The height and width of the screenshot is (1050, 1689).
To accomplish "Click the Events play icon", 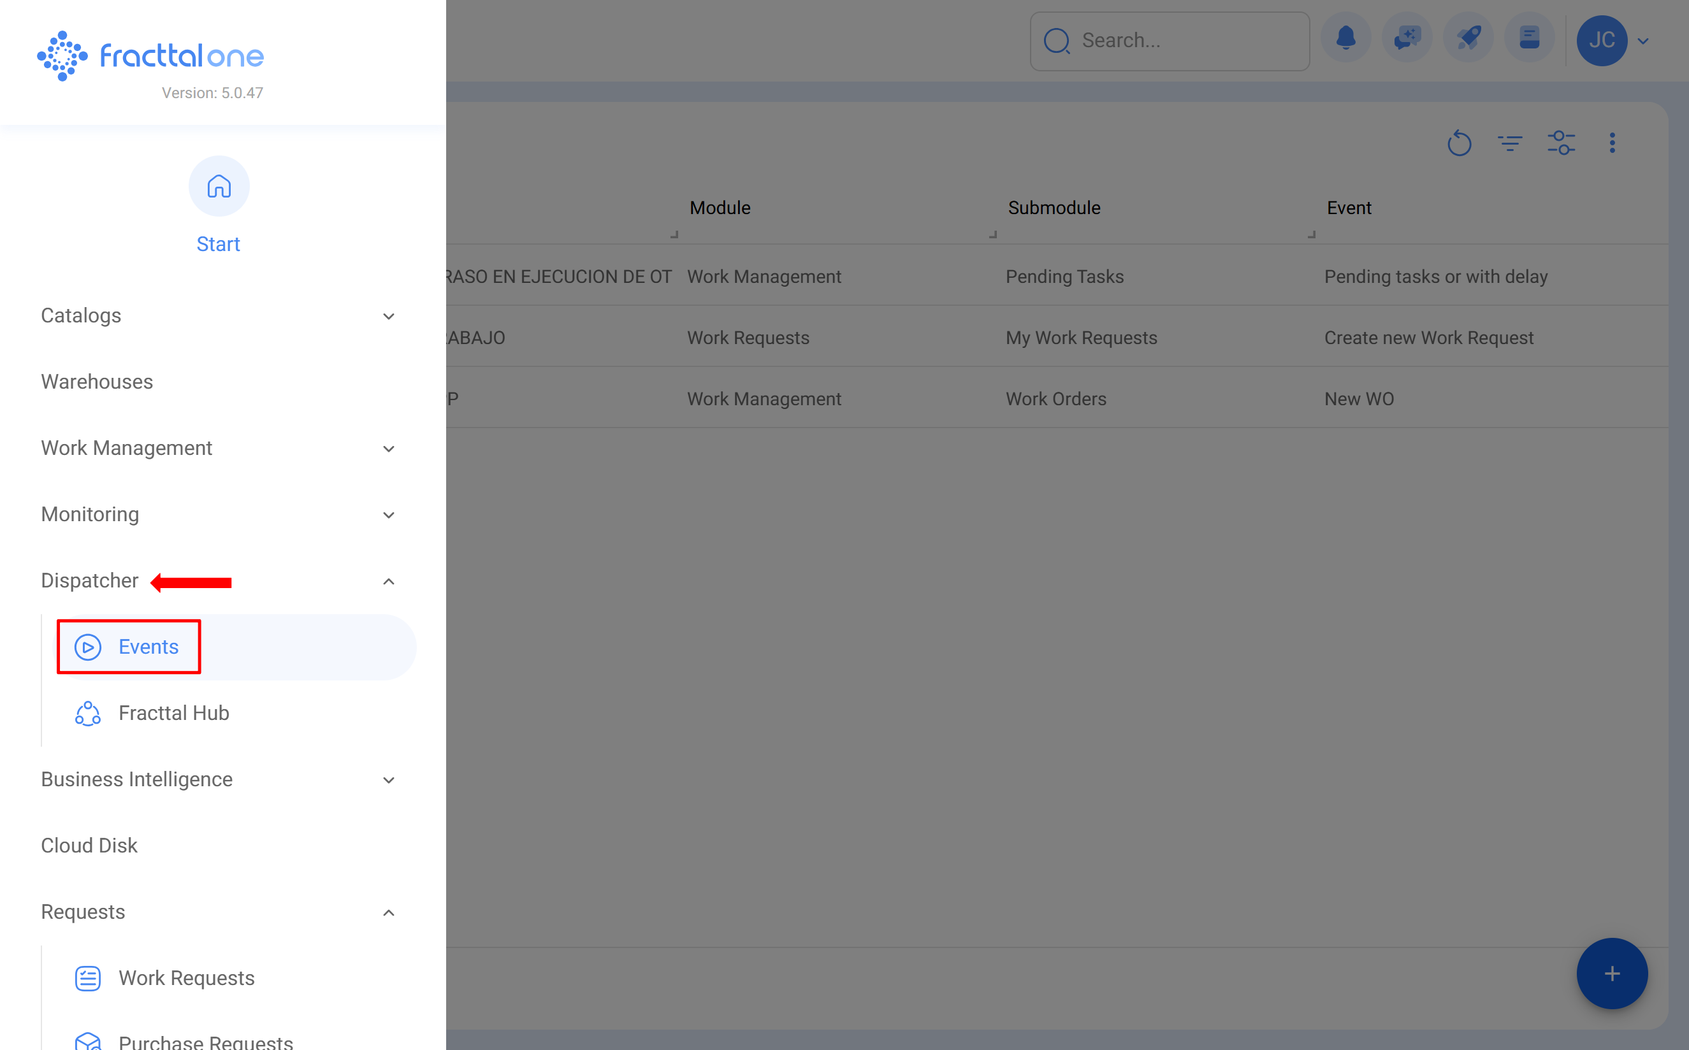I will [x=87, y=647].
